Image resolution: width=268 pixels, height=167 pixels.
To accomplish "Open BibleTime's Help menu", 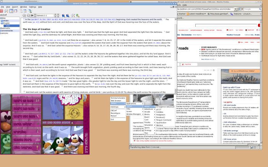I will (40, 7).
